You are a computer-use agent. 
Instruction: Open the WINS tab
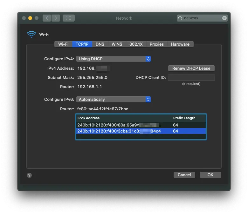point(117,44)
